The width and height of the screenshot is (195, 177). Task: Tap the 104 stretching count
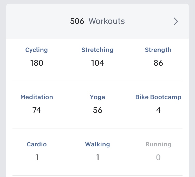click(x=97, y=63)
